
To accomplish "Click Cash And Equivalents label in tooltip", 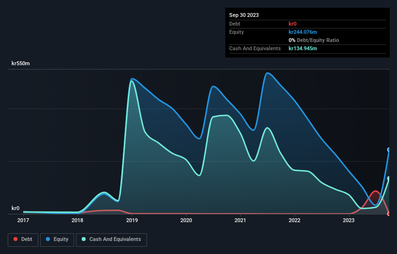I will (255, 48).
